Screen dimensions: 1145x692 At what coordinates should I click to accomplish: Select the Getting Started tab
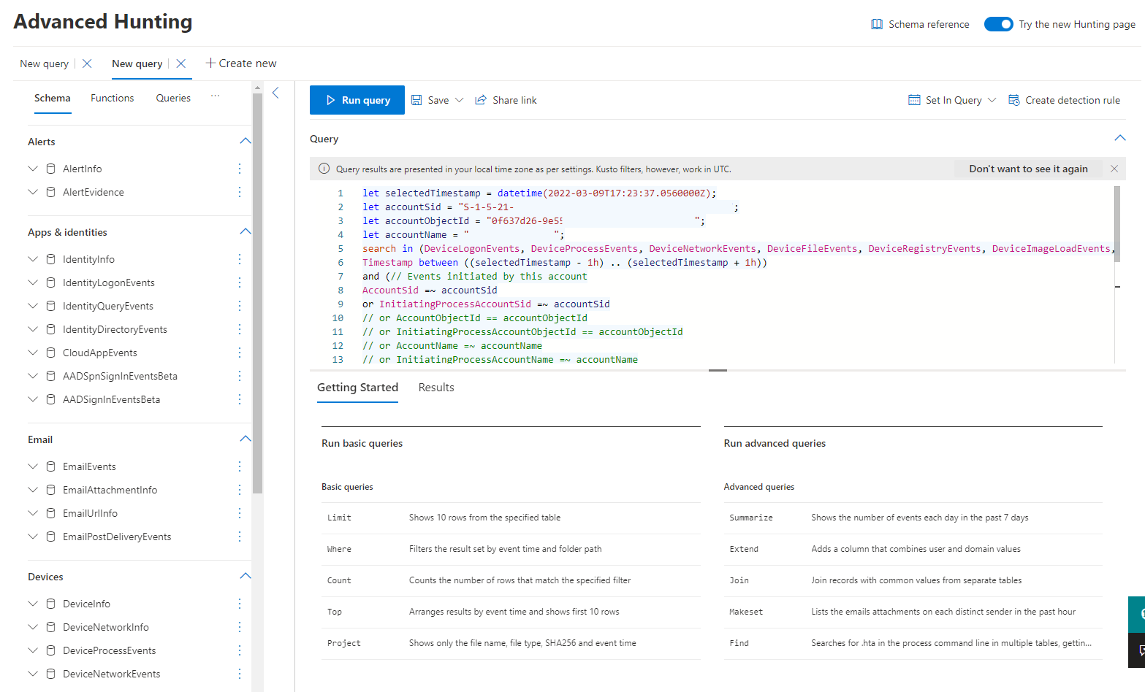358,388
